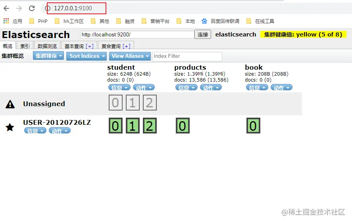Click the Elasticsearch header title
Viewport: 352px width, 223px height.
tap(36, 35)
